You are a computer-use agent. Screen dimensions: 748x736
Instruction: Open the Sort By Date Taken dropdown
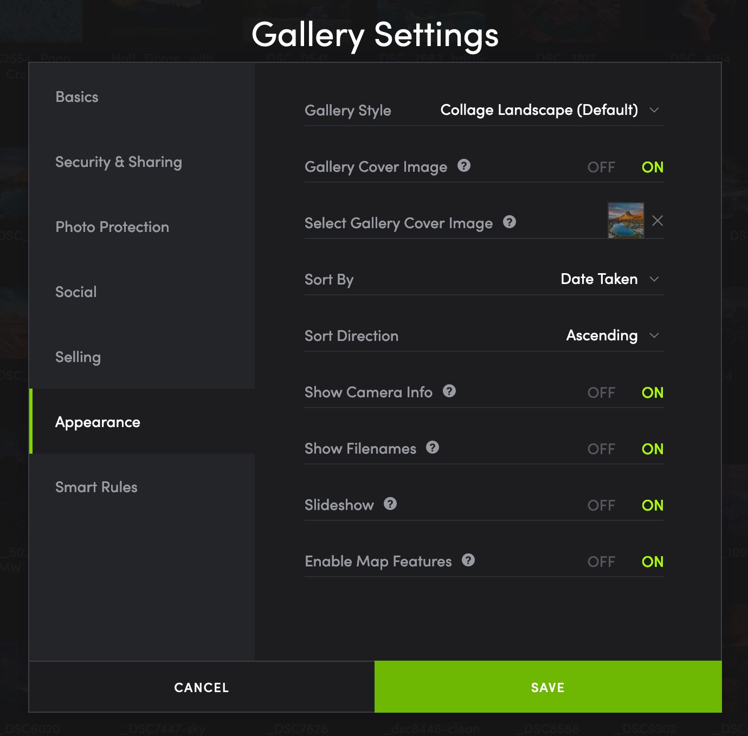coord(610,279)
